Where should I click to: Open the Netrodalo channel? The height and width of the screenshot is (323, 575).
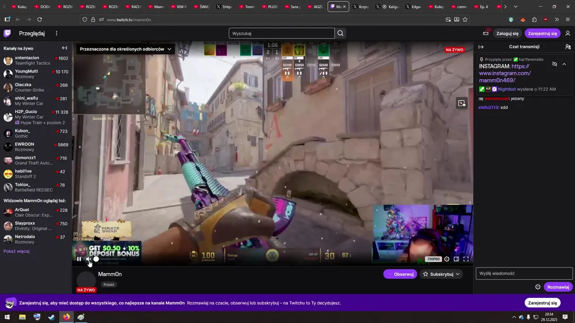36,240
